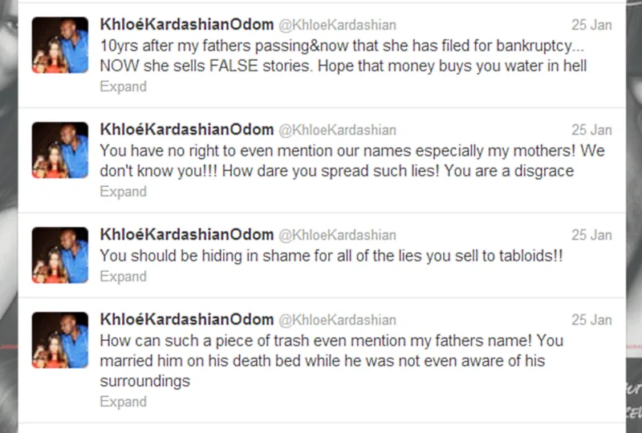Screen dimensions: 642x433
Task: Open the 25 Jan timestamp of the bankruptcy tweet
Action: (591, 25)
